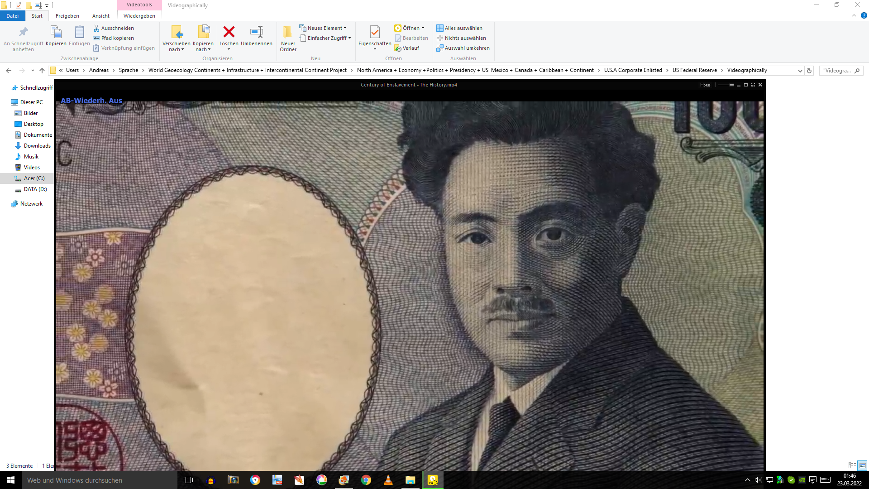The height and width of the screenshot is (489, 869).
Task: Click Verknüpfung einfügen in the ribbon
Action: click(x=124, y=48)
